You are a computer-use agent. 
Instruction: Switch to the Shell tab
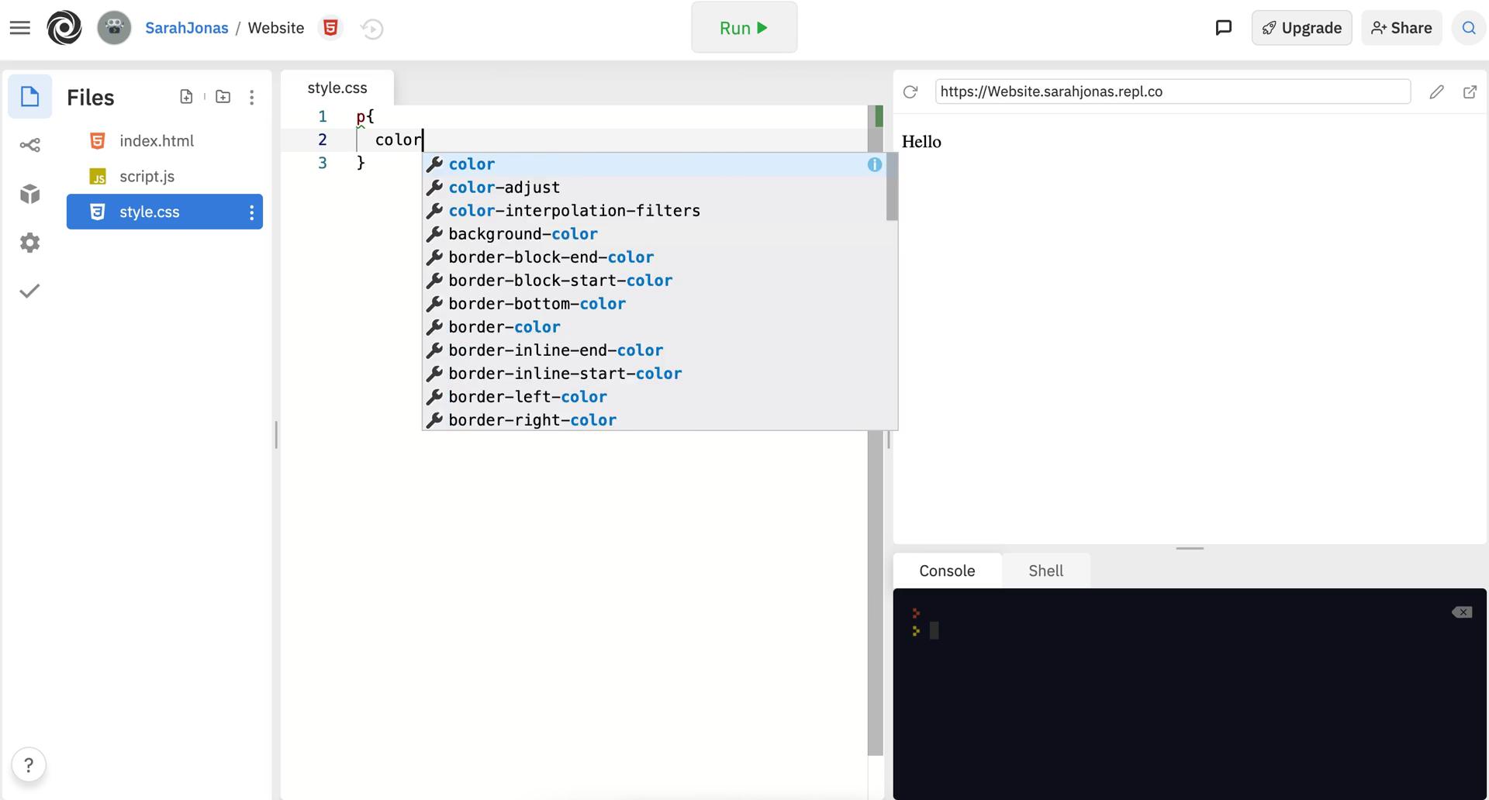click(1045, 571)
